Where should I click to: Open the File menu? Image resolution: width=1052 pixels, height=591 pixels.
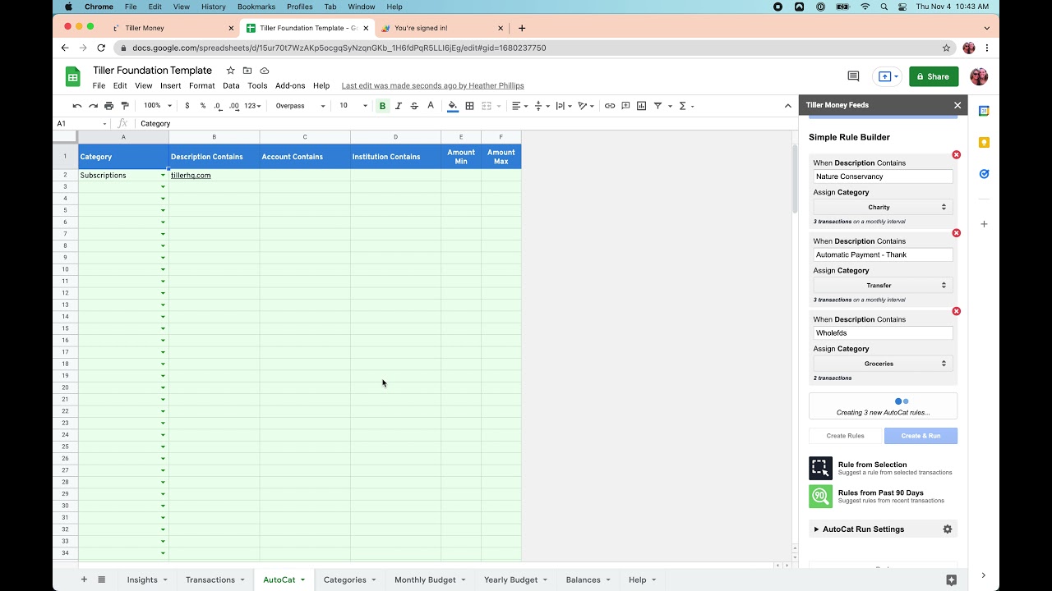pos(99,85)
